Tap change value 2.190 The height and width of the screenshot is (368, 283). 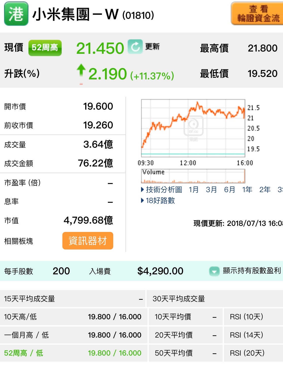click(x=108, y=74)
